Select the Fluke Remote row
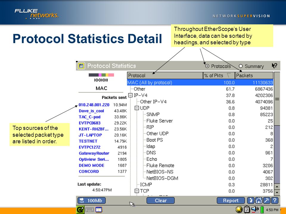This screenshot has width=286, height=214. click(x=200, y=166)
